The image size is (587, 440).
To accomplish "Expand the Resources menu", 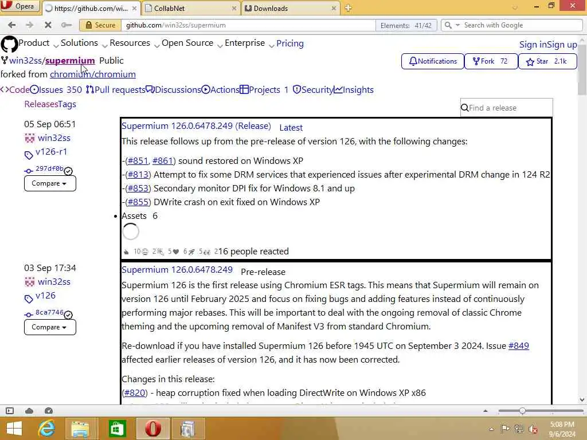I will [x=134, y=44].
